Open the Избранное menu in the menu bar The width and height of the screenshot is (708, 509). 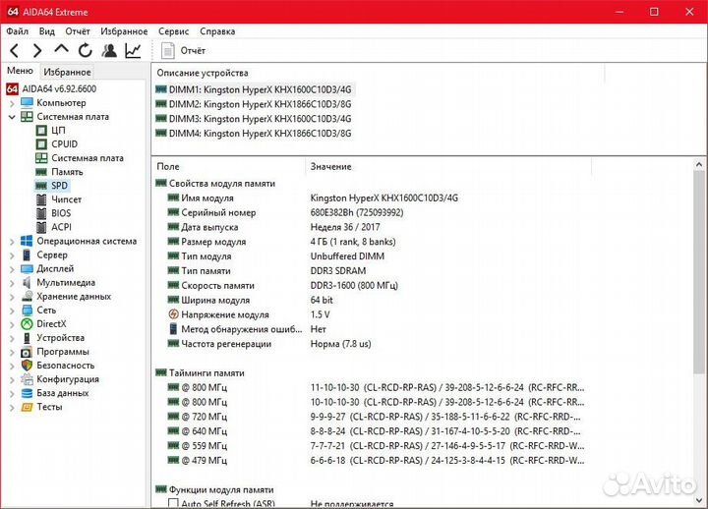[124, 31]
